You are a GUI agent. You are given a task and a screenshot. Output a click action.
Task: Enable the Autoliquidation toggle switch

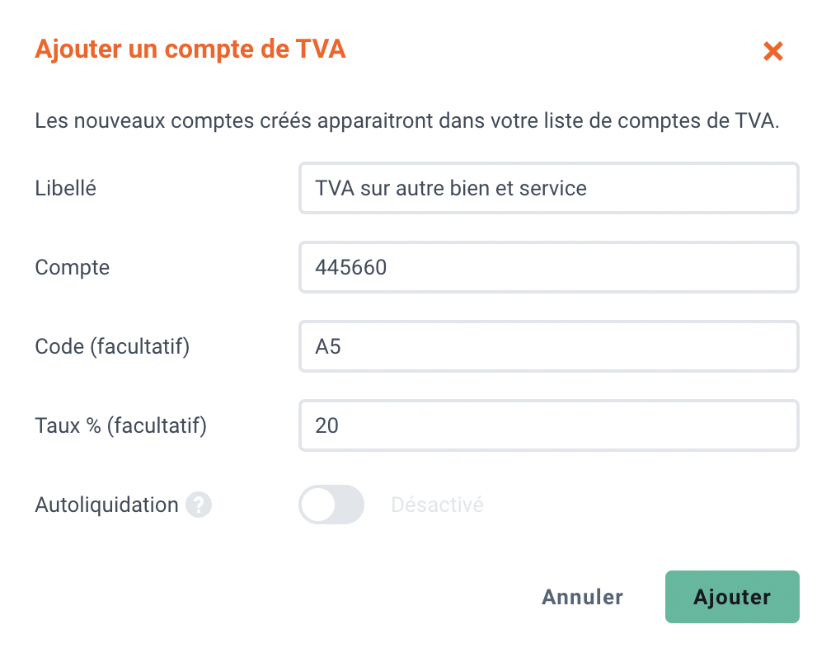(331, 505)
